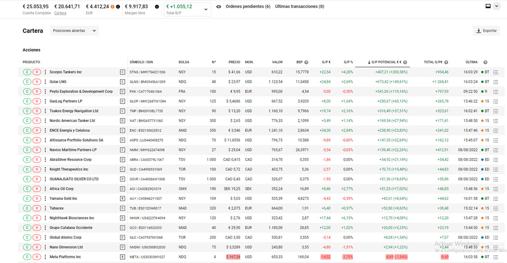The width and height of the screenshot is (507, 263).
Task: Click buy (C) button for Nordic American Tanker
Action: 27,121
